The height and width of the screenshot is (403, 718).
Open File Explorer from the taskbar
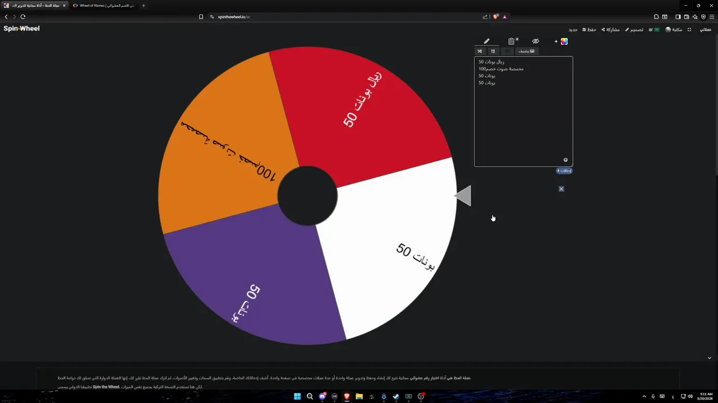coord(359,396)
